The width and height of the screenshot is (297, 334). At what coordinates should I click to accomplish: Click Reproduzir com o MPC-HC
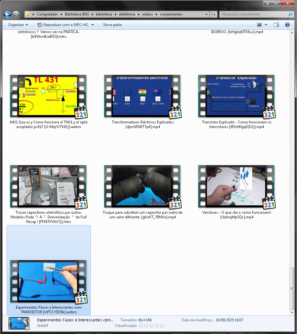coord(63,25)
